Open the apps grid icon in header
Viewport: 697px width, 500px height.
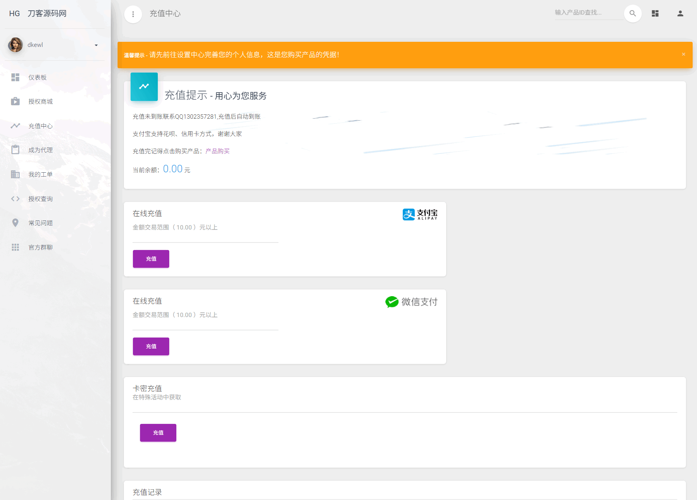click(x=655, y=13)
